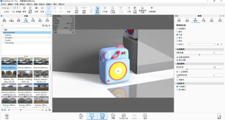Enable the 焦散线 checkbox
Image resolution: width=225 pixels, height=120 pixels.
[177, 80]
